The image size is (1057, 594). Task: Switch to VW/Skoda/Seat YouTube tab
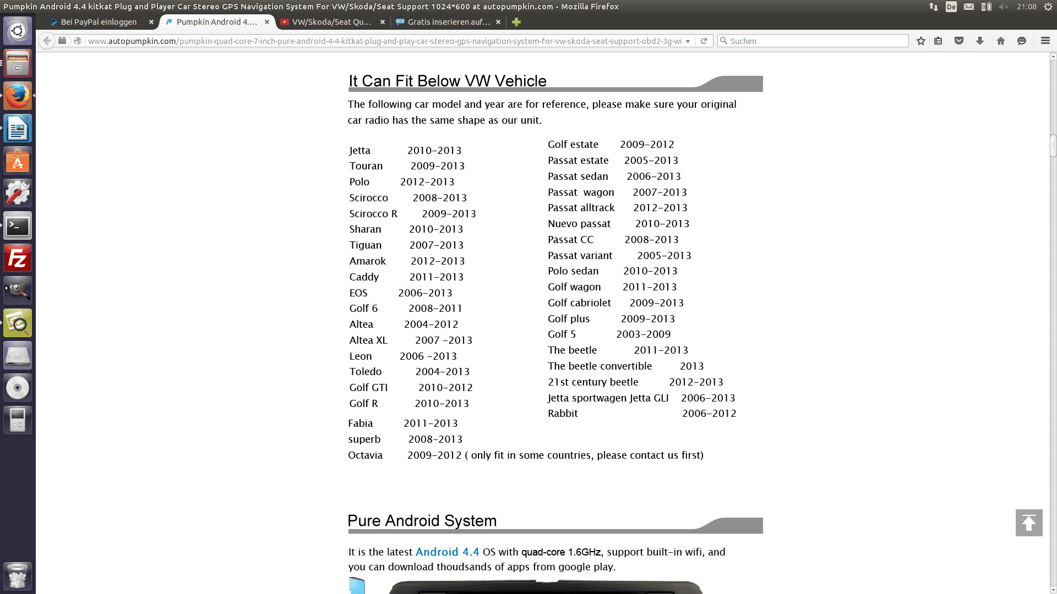[331, 22]
